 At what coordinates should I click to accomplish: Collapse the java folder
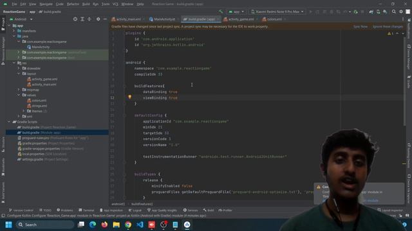(x=14, y=36)
